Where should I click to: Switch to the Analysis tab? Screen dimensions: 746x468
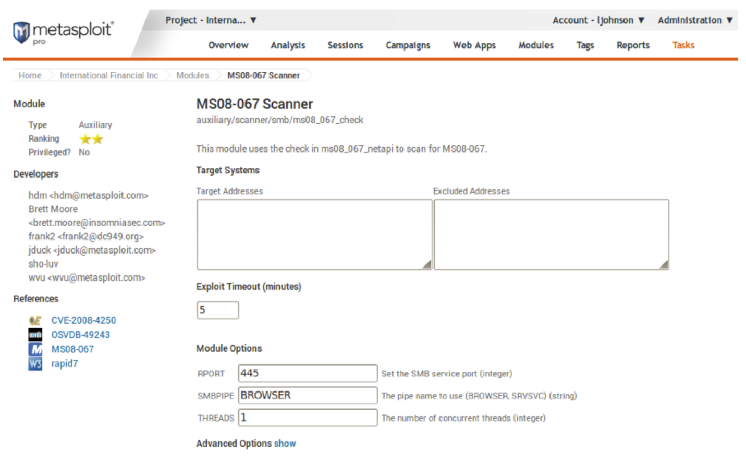pos(288,45)
